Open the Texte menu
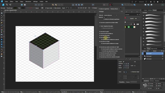 (x=16, y=2)
